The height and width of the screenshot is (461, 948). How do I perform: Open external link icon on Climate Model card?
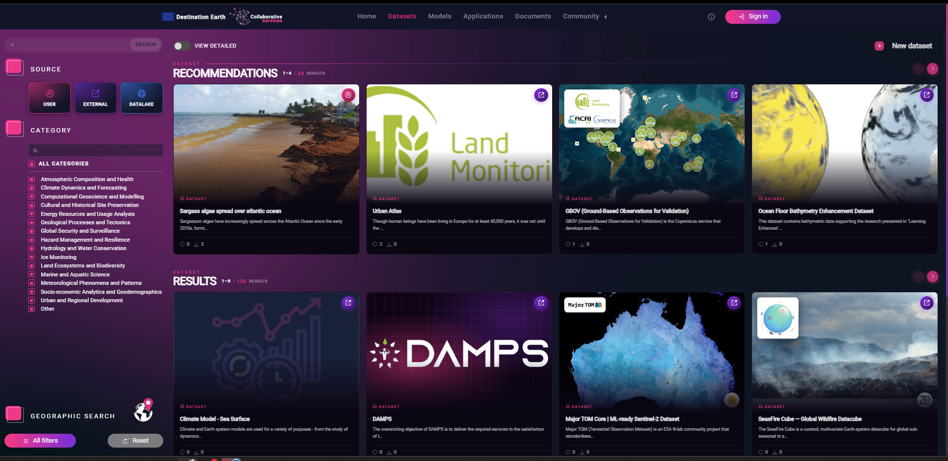pyautogui.click(x=348, y=303)
